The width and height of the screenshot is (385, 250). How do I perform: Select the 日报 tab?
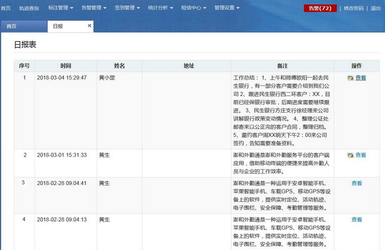(58, 27)
